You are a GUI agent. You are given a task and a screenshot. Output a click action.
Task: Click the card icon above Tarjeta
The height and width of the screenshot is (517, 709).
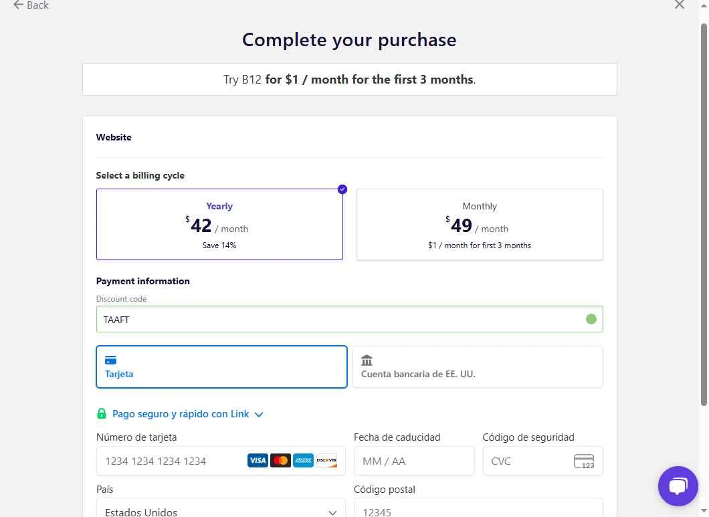pos(111,360)
